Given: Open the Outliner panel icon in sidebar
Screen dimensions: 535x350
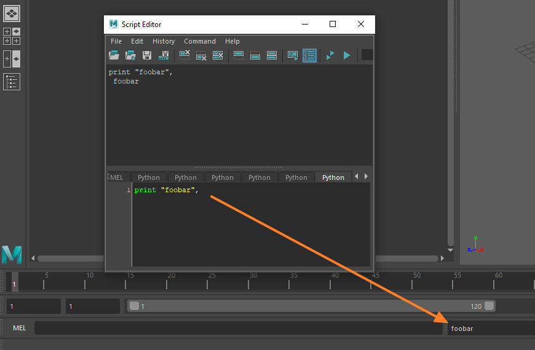Looking at the screenshot, I should tap(12, 81).
